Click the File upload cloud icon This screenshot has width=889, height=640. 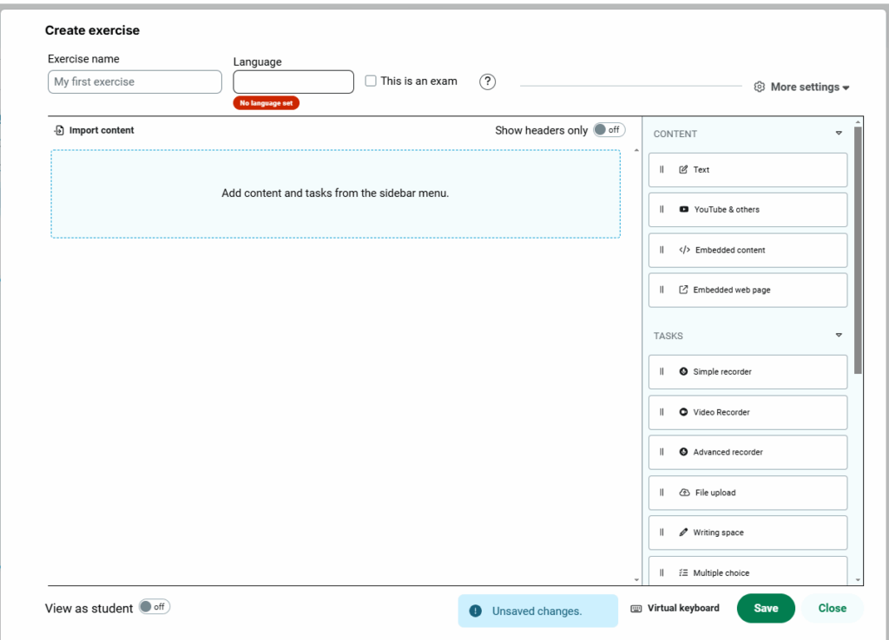684,493
